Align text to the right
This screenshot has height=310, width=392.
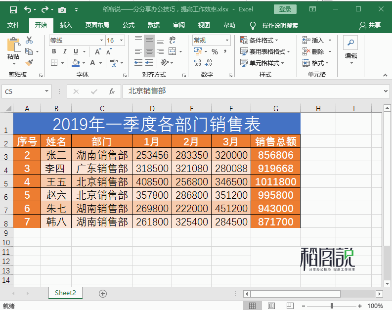pos(160,51)
